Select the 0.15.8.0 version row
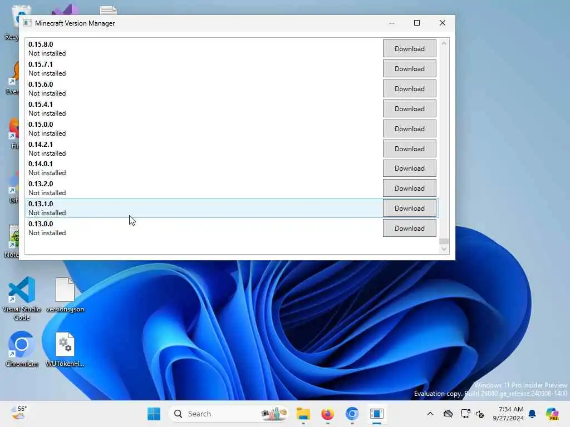Screen dimensions: 570x427 (232, 49)
